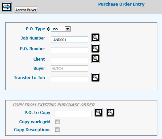Open Client lookup magnifier
This screenshot has width=162, height=139.
[x=95, y=59]
